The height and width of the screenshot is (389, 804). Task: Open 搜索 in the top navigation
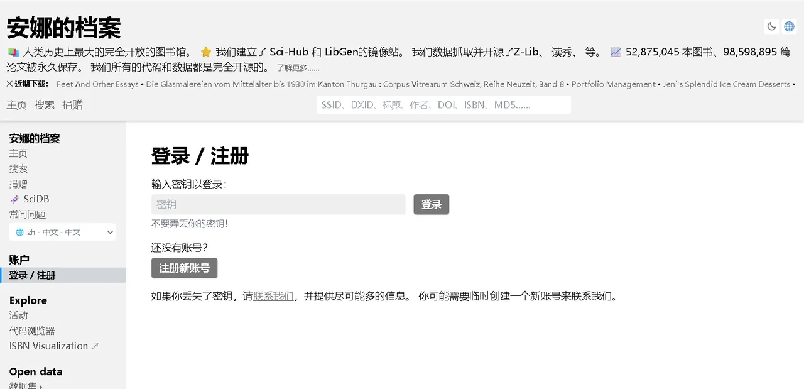click(45, 105)
